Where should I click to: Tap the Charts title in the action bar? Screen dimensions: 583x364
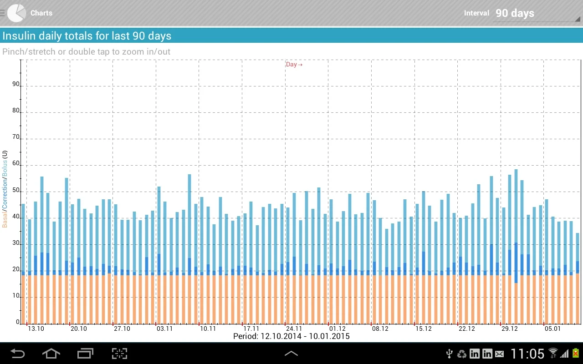(41, 13)
